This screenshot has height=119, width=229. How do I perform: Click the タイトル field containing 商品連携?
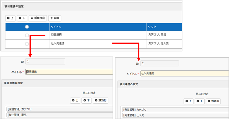click(69, 72)
